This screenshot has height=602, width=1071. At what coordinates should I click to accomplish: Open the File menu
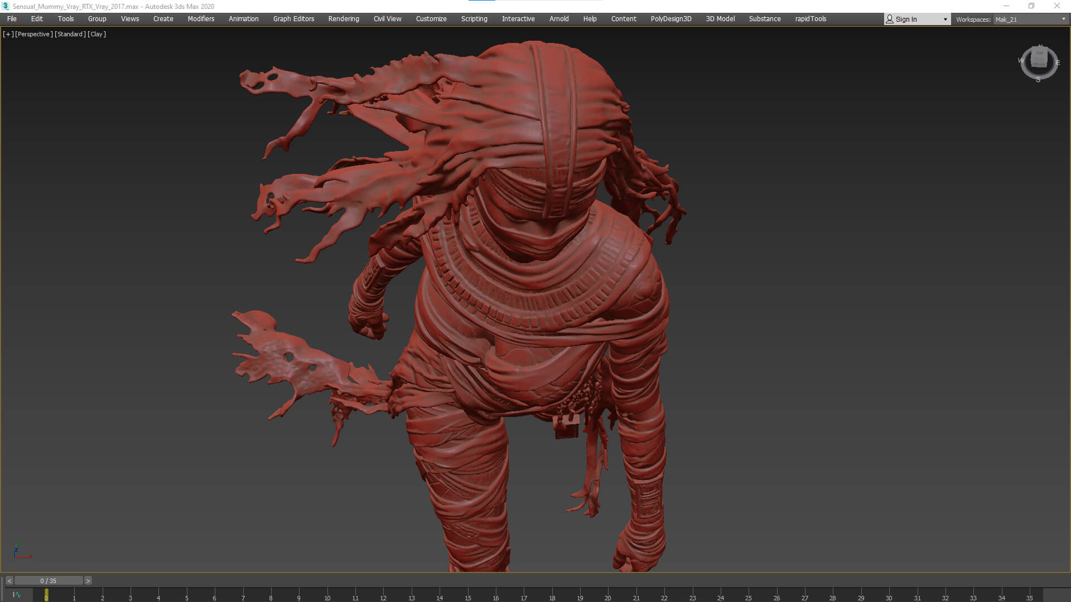coord(12,19)
